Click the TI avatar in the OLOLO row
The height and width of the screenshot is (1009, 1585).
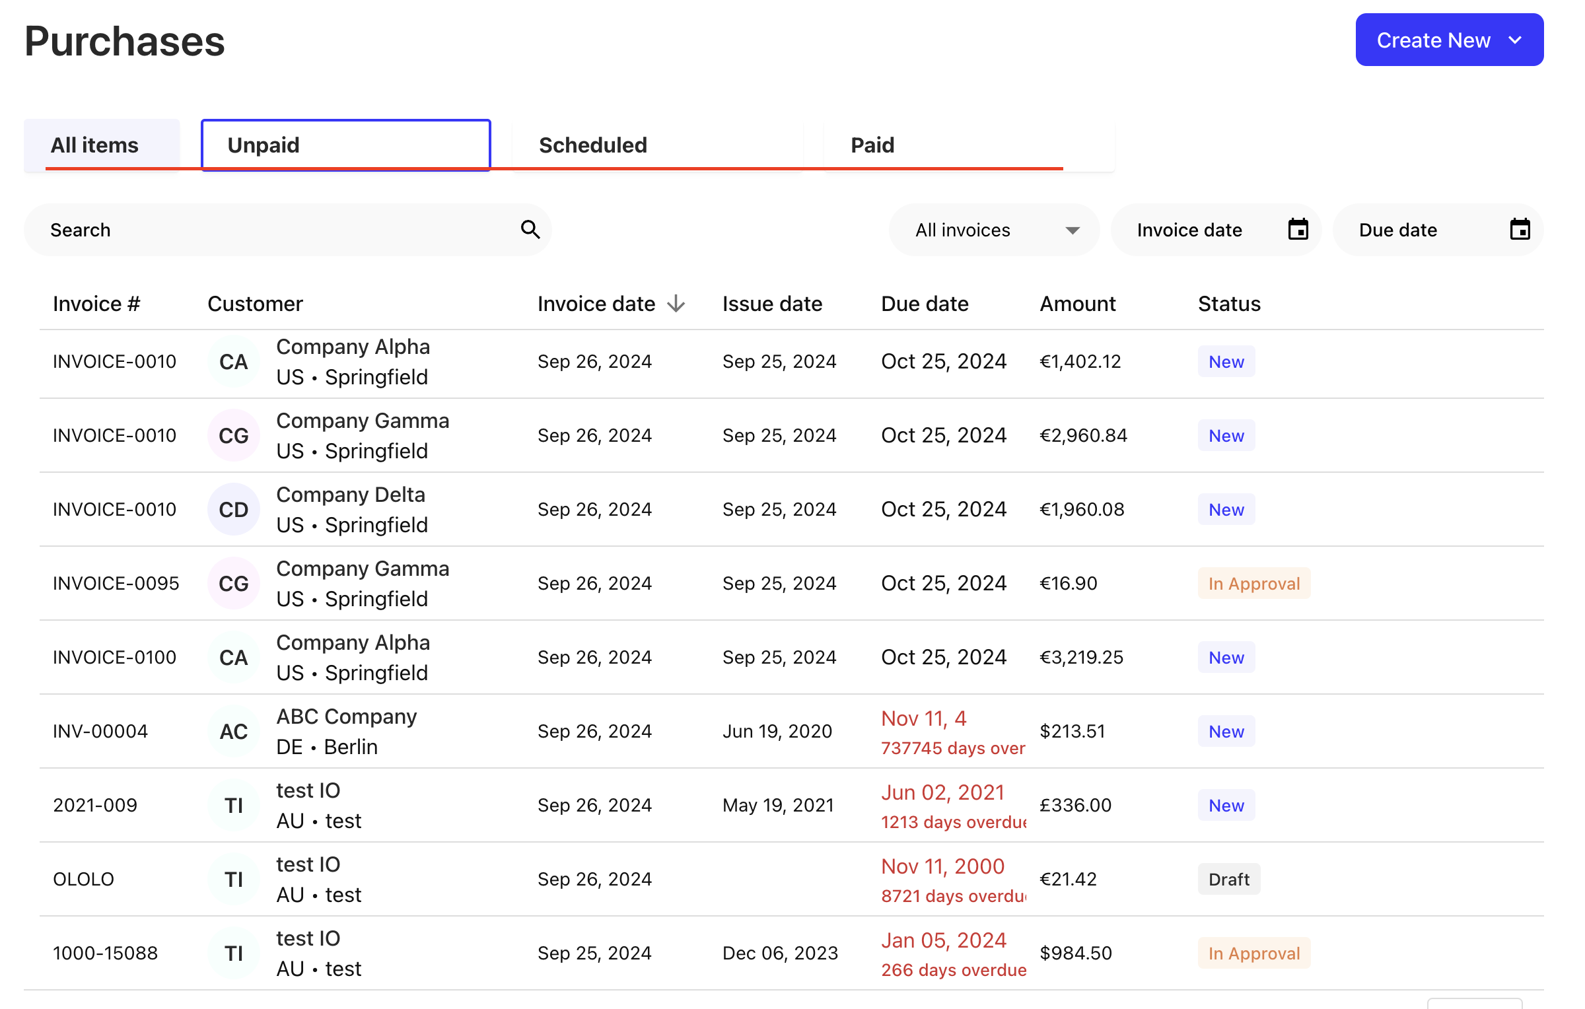click(233, 879)
